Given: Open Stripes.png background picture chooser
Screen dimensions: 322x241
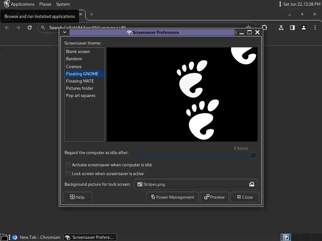Looking at the screenshot, I should coord(196,184).
